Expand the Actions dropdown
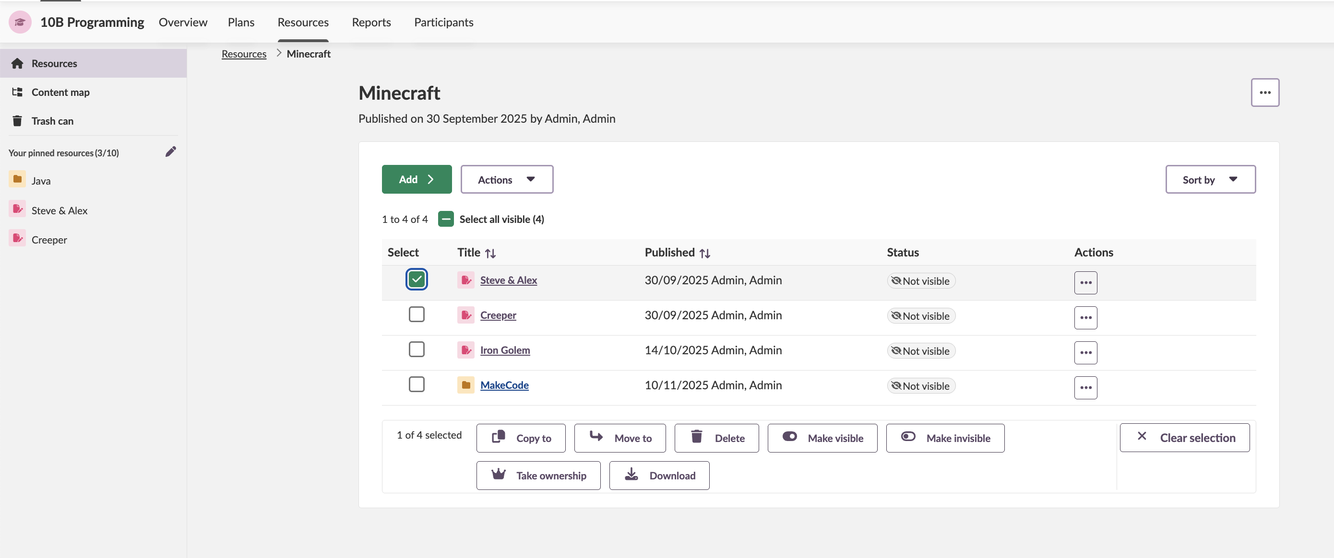 pos(506,179)
